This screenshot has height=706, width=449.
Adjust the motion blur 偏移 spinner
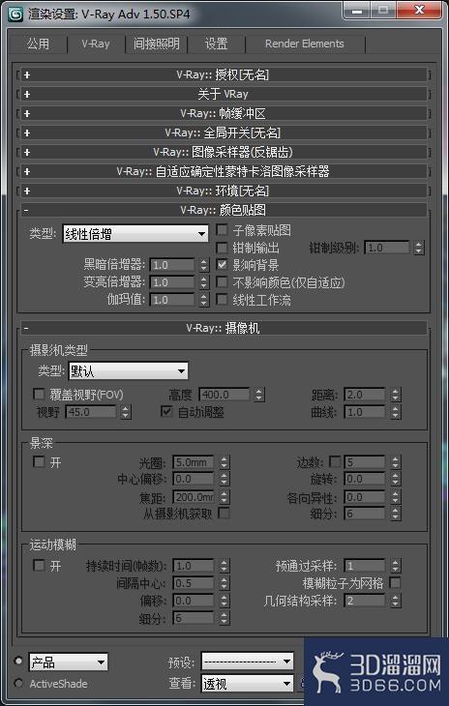click(224, 601)
